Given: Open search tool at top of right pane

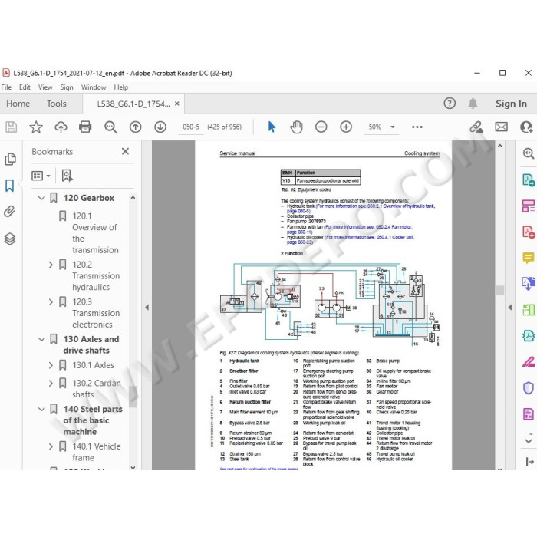Looking at the screenshot, I should coord(528,153).
